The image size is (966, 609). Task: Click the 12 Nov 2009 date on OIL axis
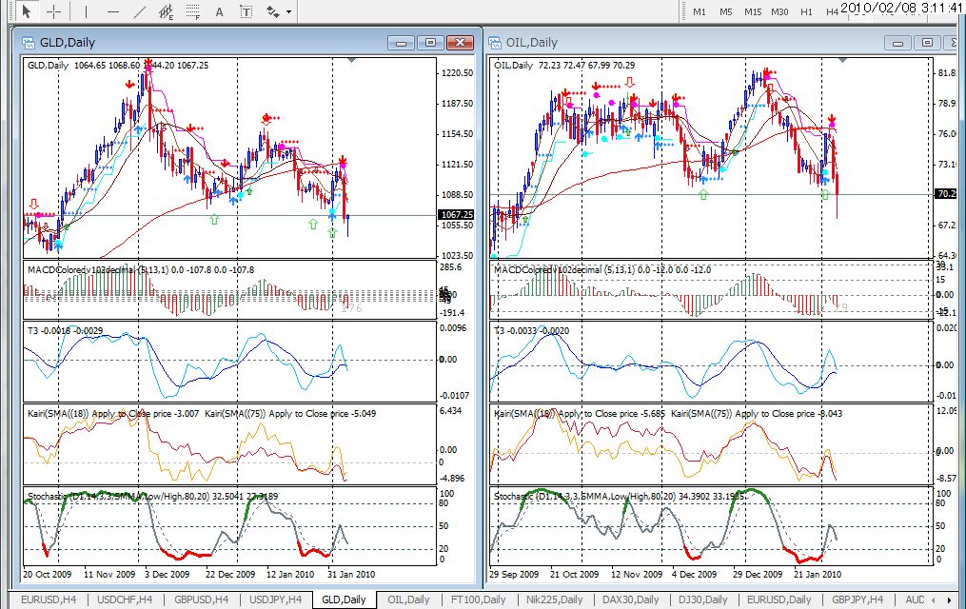click(x=637, y=574)
